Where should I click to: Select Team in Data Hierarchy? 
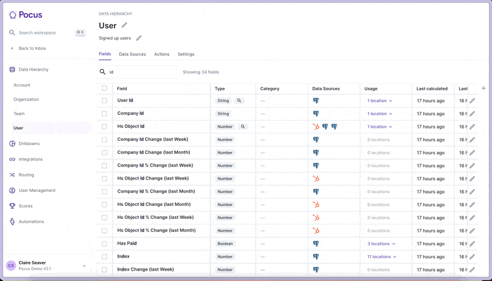coord(19,114)
